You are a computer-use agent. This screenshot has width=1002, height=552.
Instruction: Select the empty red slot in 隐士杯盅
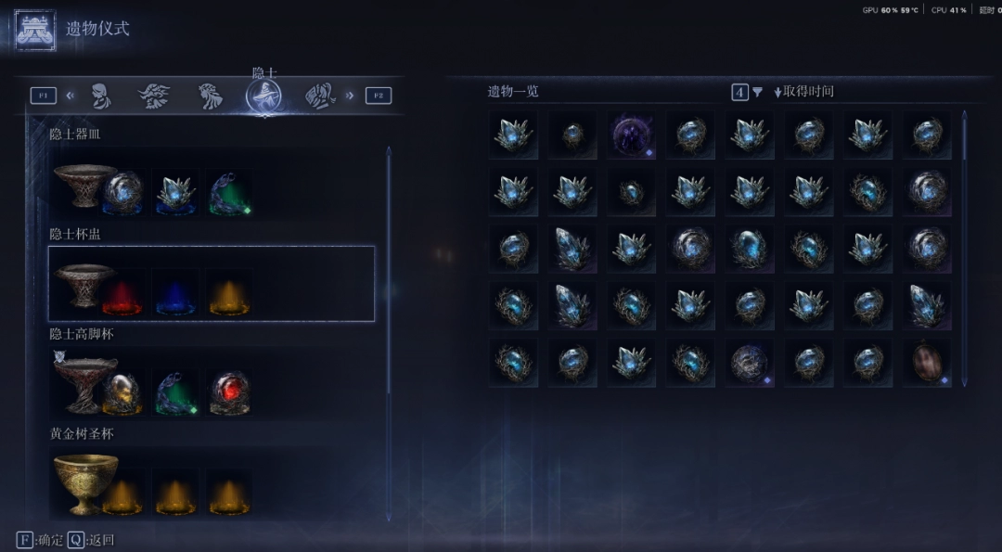(122, 292)
